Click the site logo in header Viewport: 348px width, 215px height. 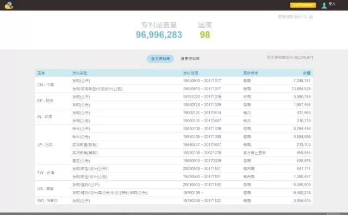click(9, 5)
